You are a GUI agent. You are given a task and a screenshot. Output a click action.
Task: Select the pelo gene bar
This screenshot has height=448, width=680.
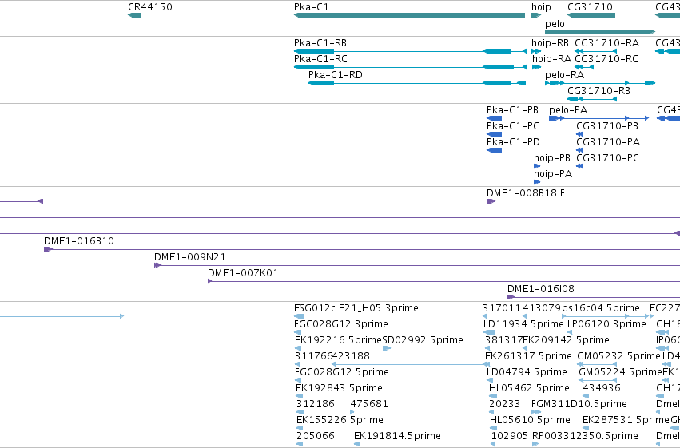pyautogui.click(x=600, y=32)
